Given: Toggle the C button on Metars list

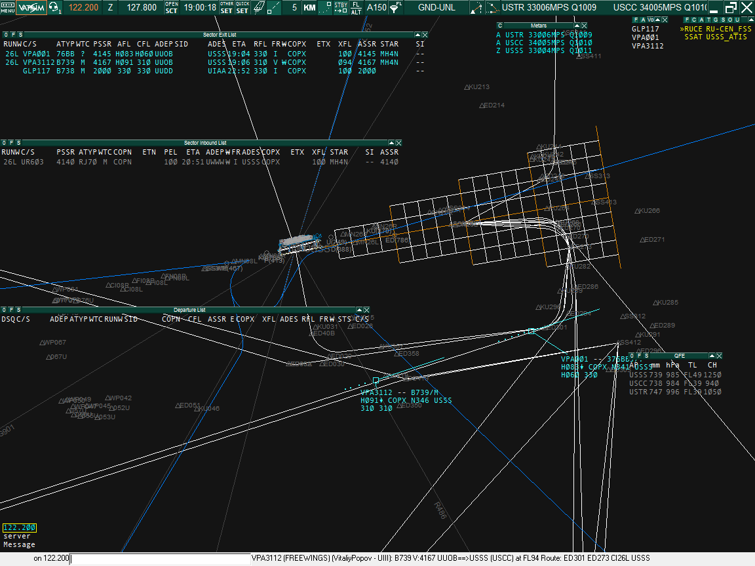Looking at the screenshot, I should pos(500,26).
